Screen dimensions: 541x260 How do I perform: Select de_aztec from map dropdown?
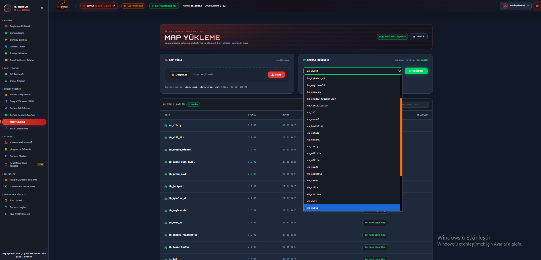[352, 181]
